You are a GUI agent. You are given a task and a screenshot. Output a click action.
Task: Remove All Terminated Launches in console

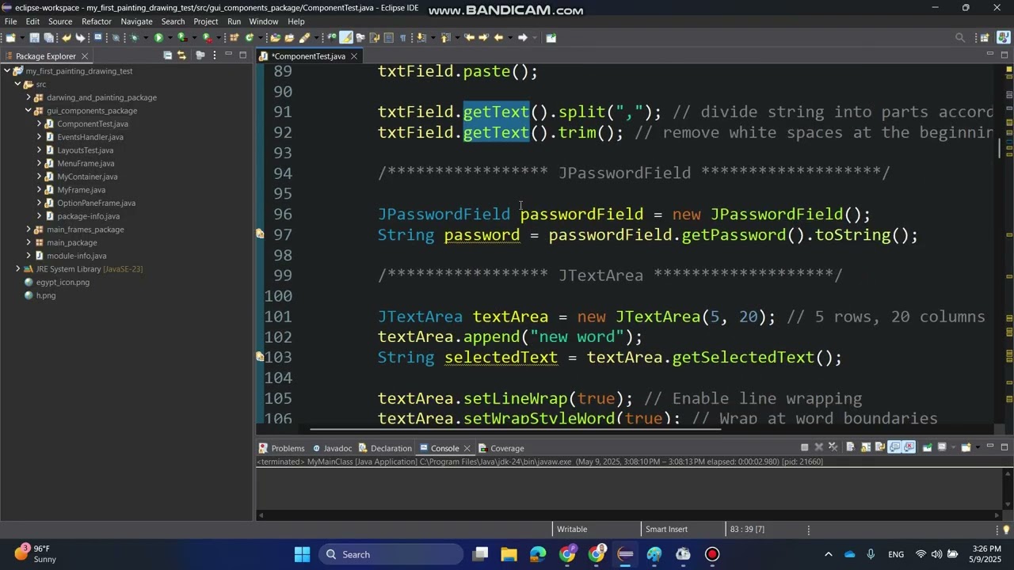click(833, 447)
